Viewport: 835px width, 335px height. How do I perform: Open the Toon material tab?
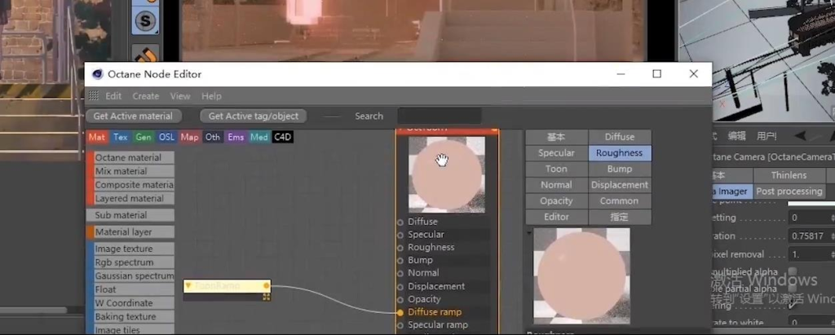pos(556,169)
